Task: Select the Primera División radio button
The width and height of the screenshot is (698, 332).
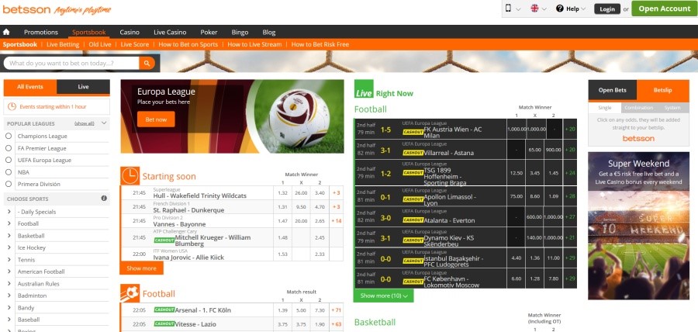Action: (9, 184)
